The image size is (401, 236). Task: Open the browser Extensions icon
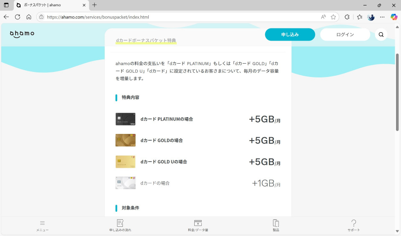tap(347, 17)
